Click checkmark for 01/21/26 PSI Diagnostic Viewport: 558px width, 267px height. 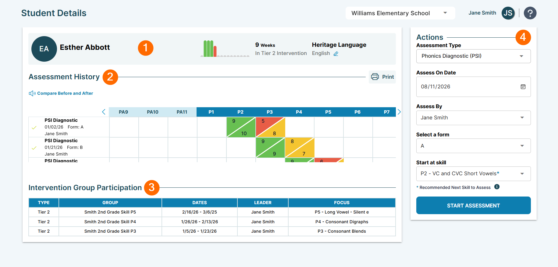34,148
